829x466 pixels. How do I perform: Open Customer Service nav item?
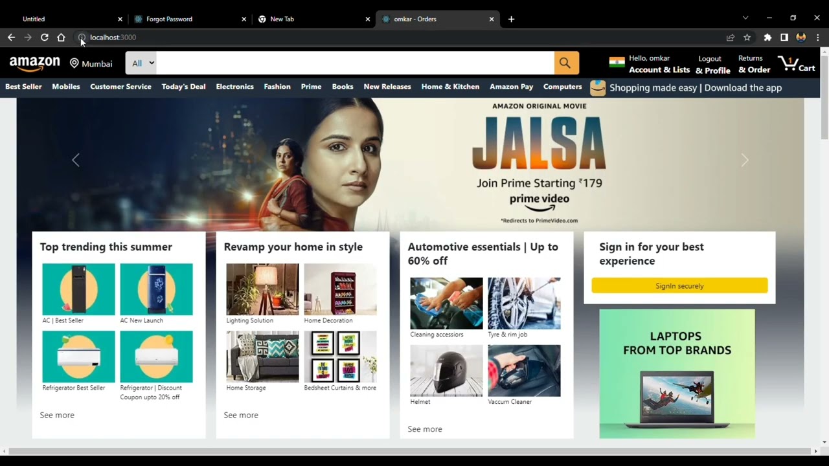coord(120,87)
